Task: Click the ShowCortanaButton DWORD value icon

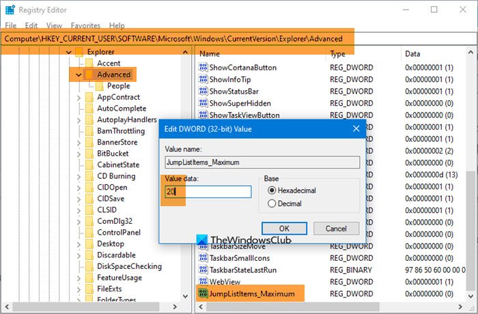Action: coord(203,68)
